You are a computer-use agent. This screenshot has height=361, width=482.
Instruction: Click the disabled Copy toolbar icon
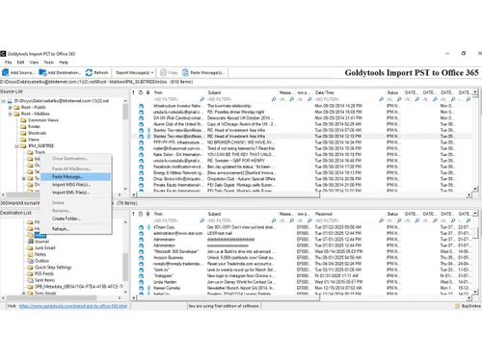(163, 72)
